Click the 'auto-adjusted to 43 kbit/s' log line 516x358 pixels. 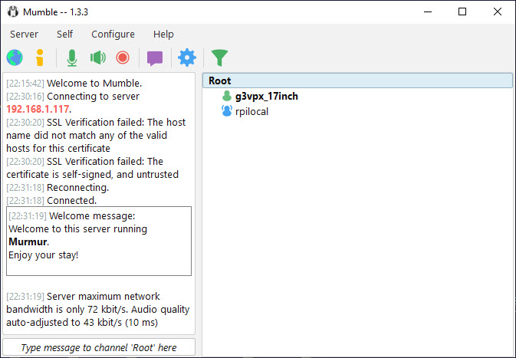pyautogui.click(x=82, y=323)
